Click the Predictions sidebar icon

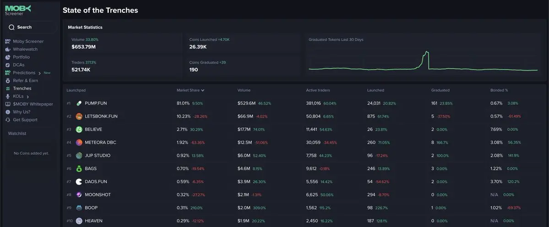[8, 73]
